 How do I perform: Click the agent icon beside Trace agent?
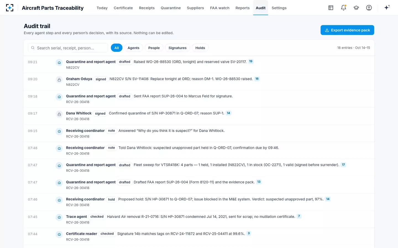(x=59, y=217)
